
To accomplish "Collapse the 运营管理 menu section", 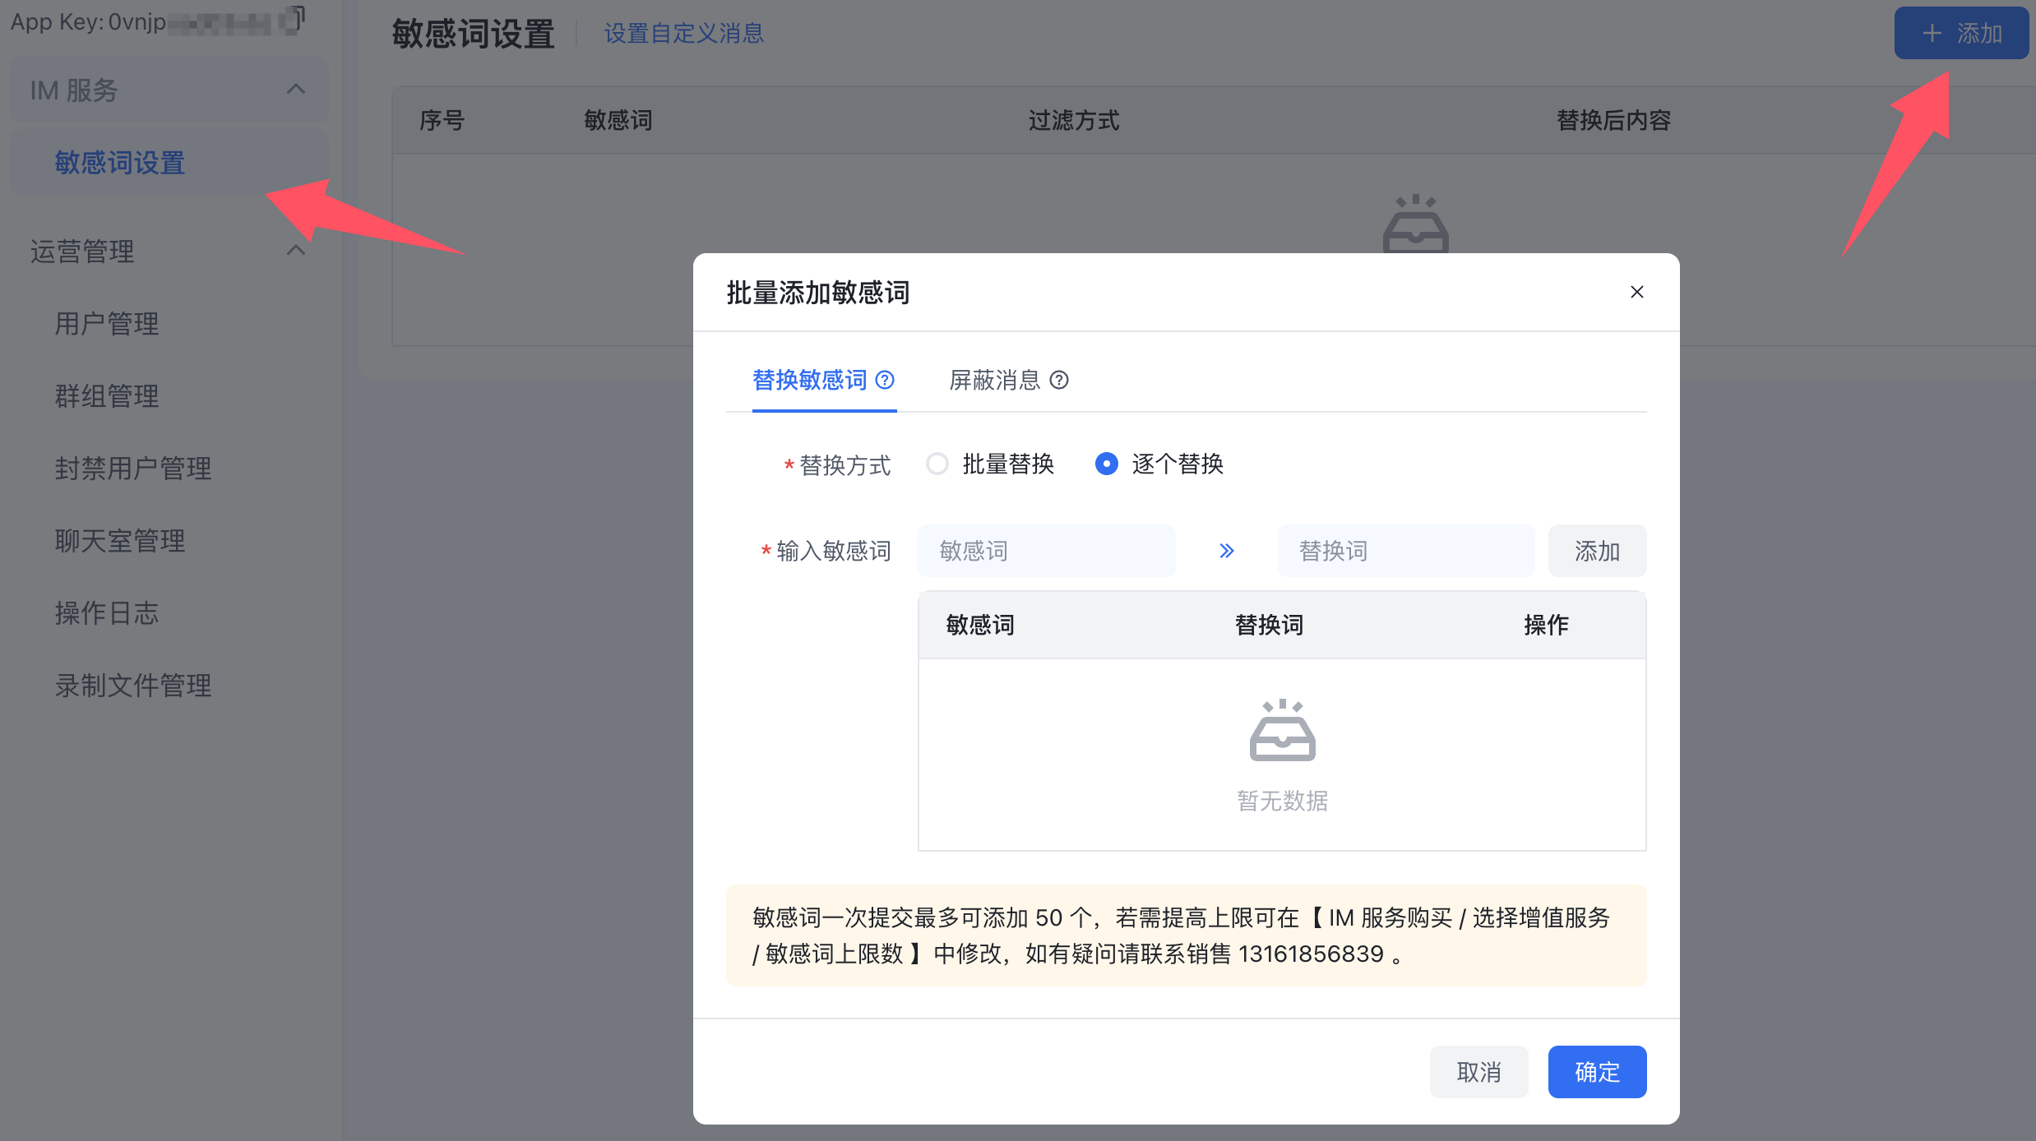I will 296,251.
